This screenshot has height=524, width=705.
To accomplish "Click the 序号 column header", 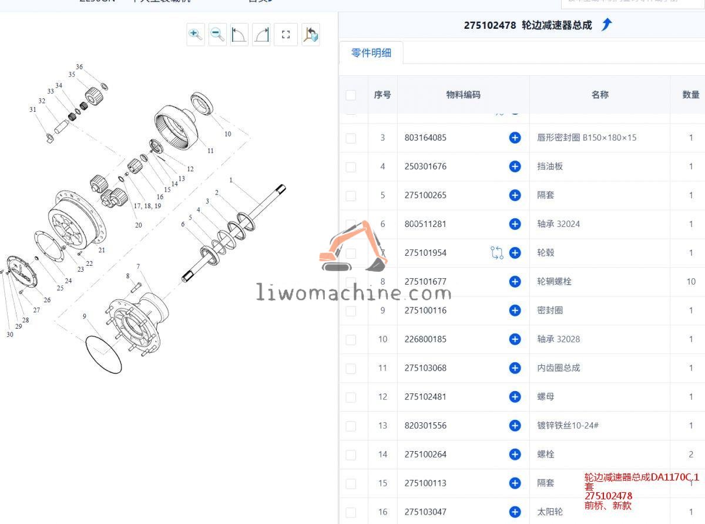I will pos(382,95).
